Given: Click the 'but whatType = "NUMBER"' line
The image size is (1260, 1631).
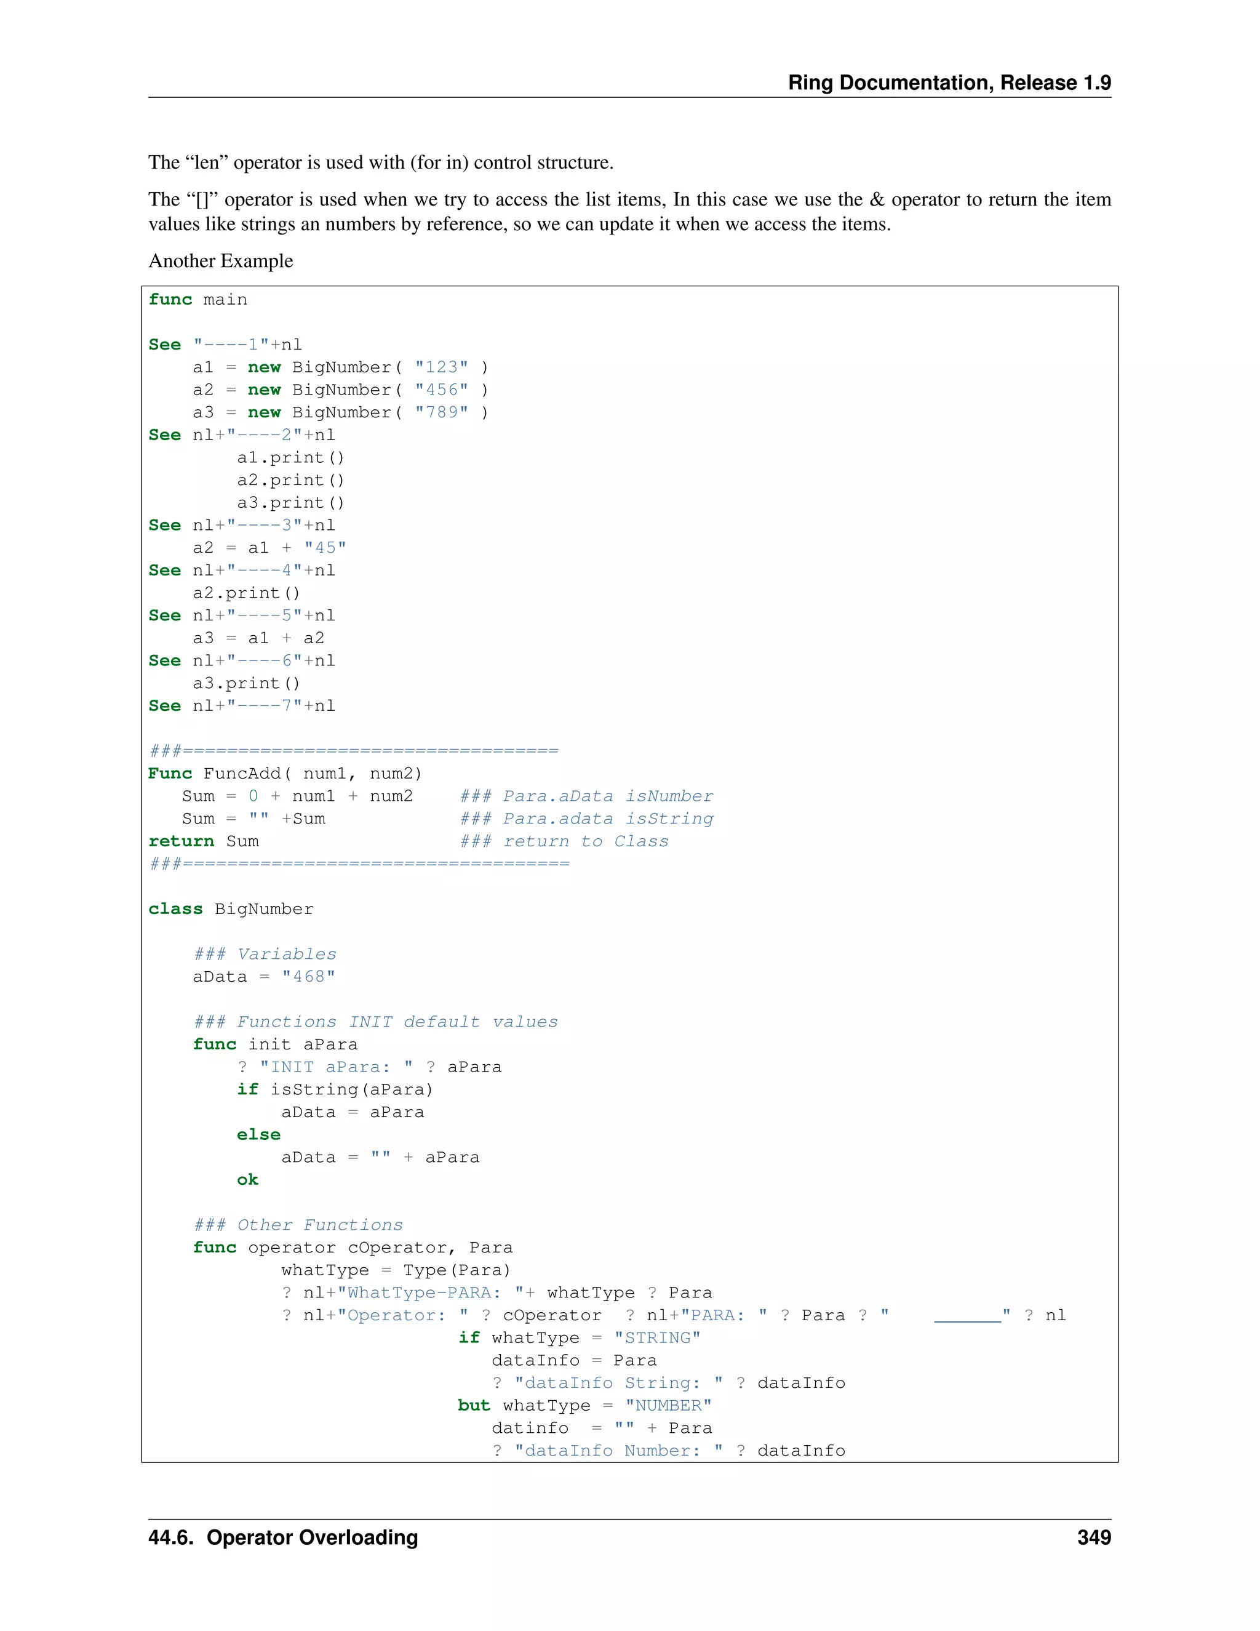Looking at the screenshot, I should tap(584, 1405).
